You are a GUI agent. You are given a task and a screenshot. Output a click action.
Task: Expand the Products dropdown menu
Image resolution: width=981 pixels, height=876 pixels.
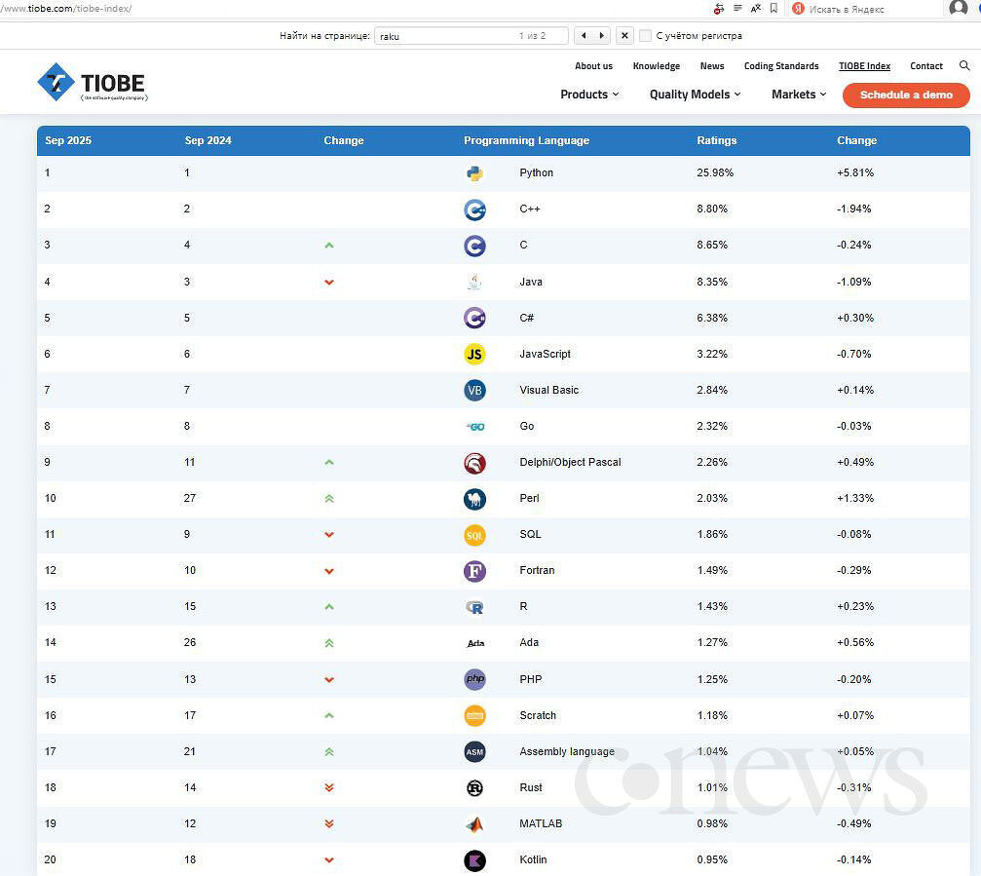[x=589, y=95]
